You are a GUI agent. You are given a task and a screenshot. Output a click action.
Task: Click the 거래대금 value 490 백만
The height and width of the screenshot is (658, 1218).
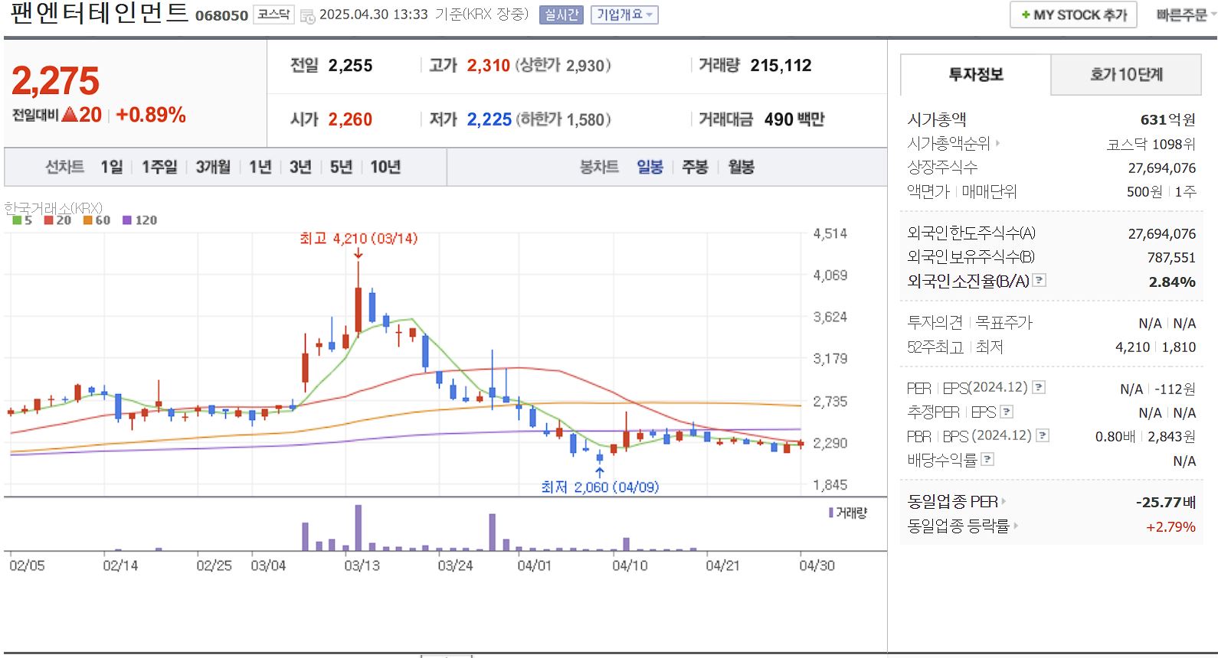794,119
